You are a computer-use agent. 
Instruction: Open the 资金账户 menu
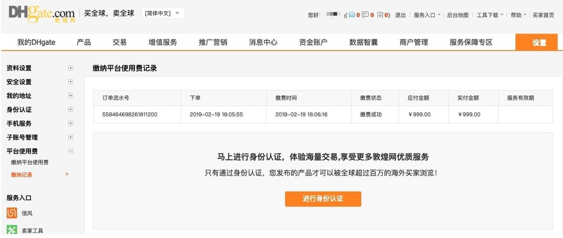pos(313,42)
